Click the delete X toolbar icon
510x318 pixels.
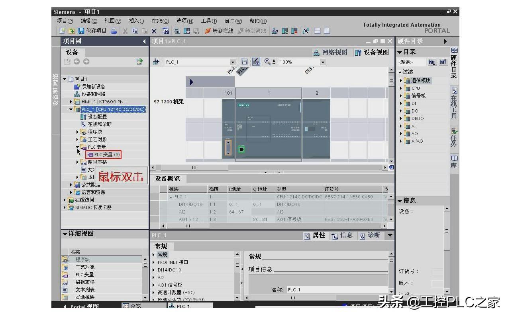154,31
